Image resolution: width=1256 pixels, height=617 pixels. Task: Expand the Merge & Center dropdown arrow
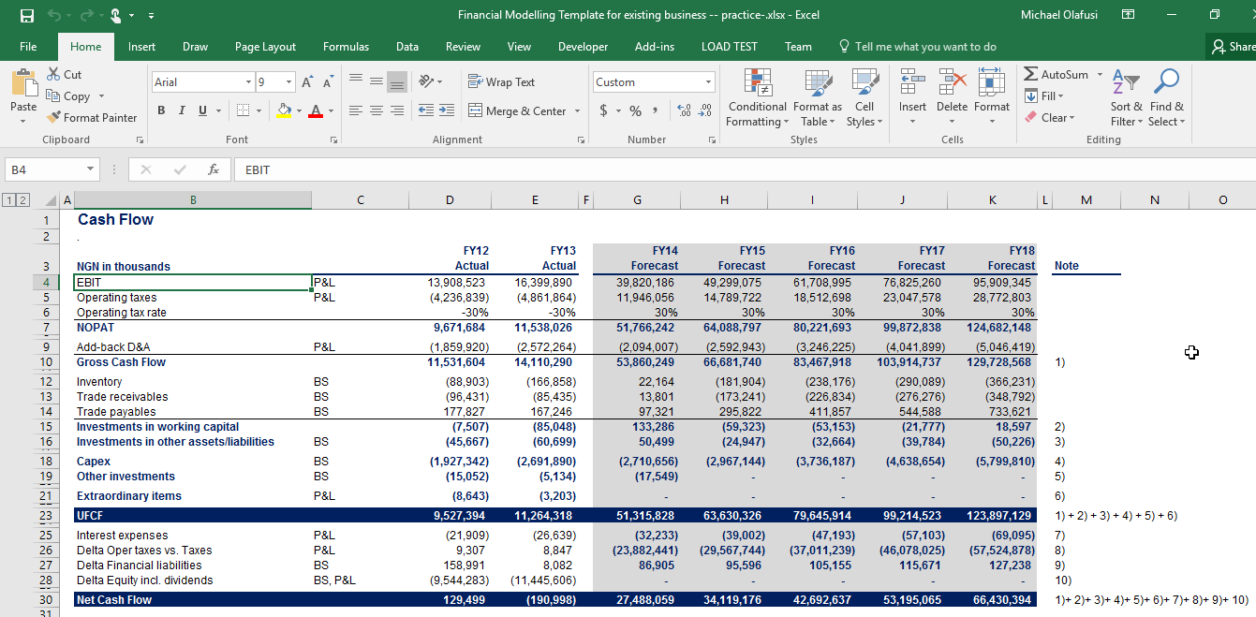coord(578,110)
